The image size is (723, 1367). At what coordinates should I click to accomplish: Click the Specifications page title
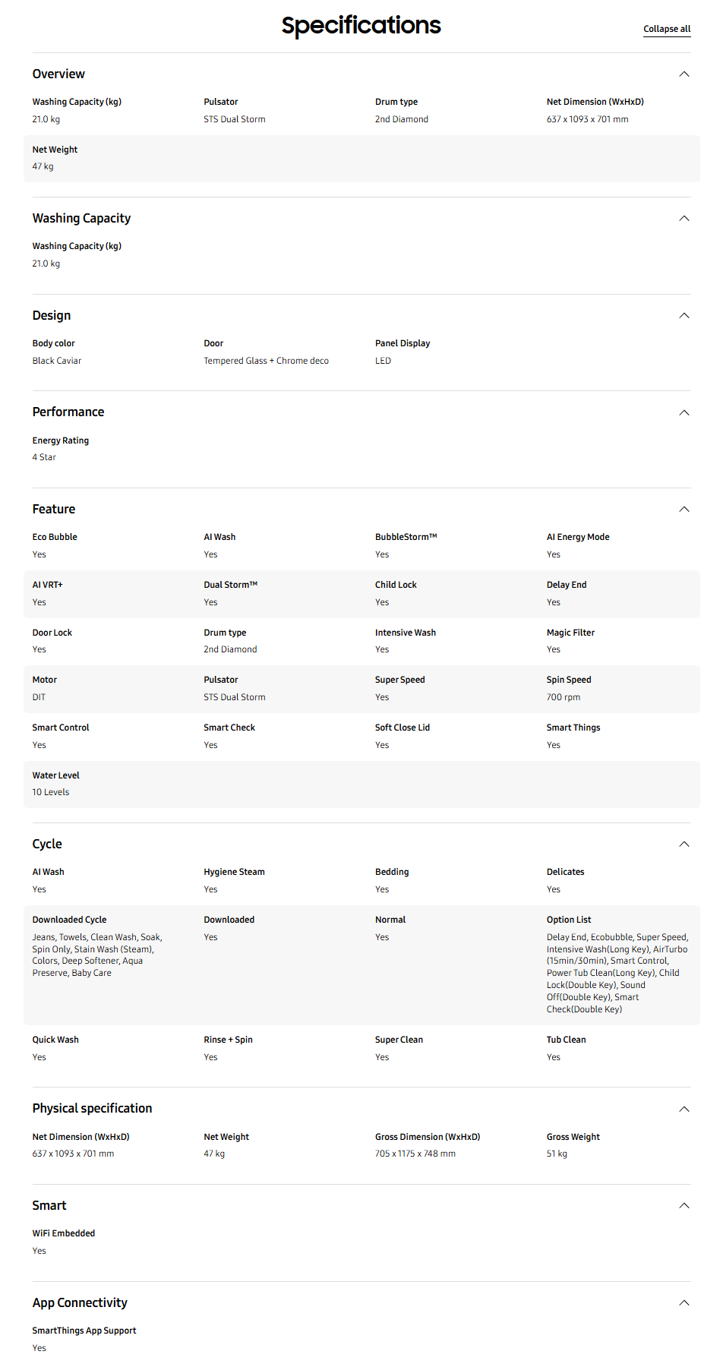click(x=361, y=25)
